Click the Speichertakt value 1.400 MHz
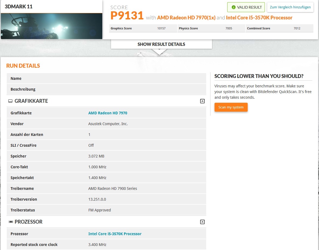 point(97,178)
